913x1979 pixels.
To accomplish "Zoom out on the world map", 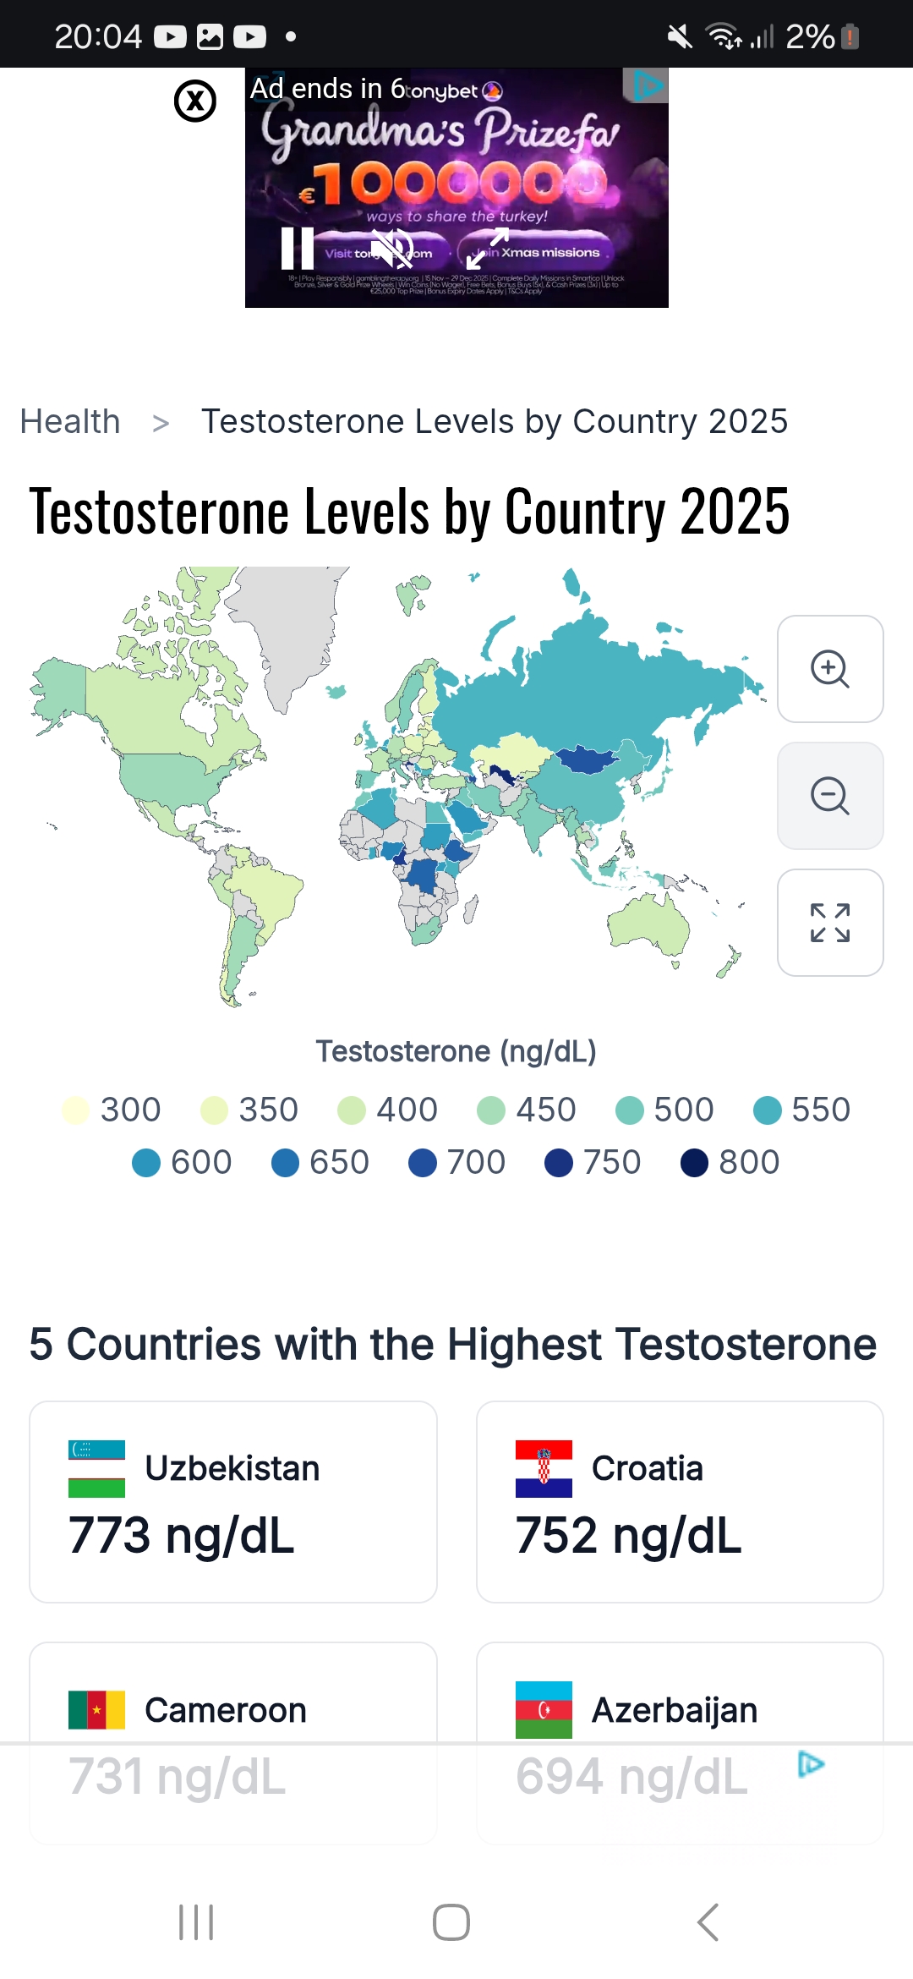I will 830,796.
